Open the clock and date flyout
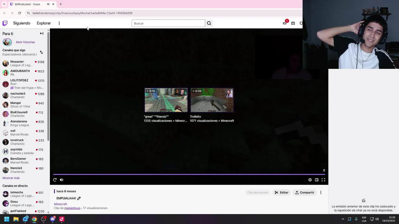Screen dimensions: 399x224 (x=389, y=219)
